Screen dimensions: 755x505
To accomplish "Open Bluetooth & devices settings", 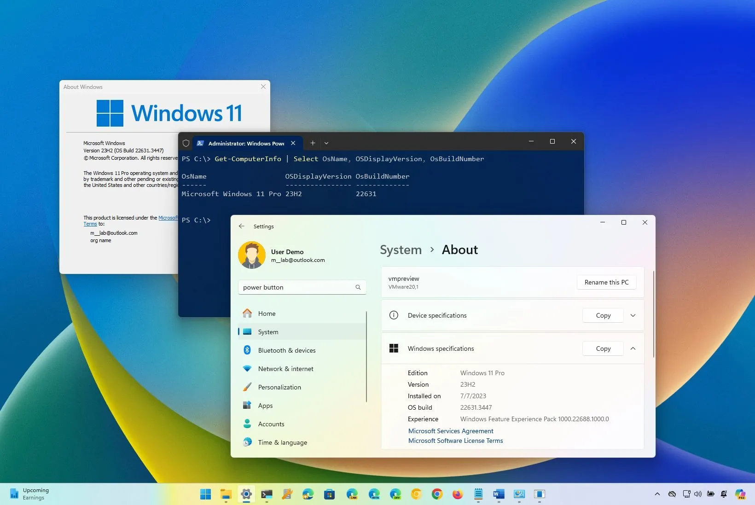I will click(x=286, y=350).
